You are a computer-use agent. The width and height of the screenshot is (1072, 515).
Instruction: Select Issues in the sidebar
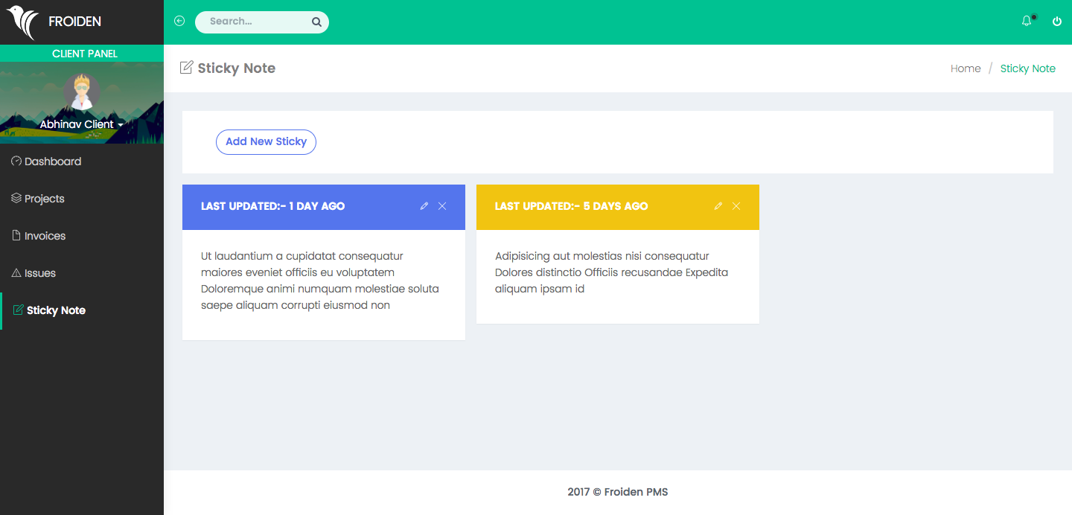[39, 273]
